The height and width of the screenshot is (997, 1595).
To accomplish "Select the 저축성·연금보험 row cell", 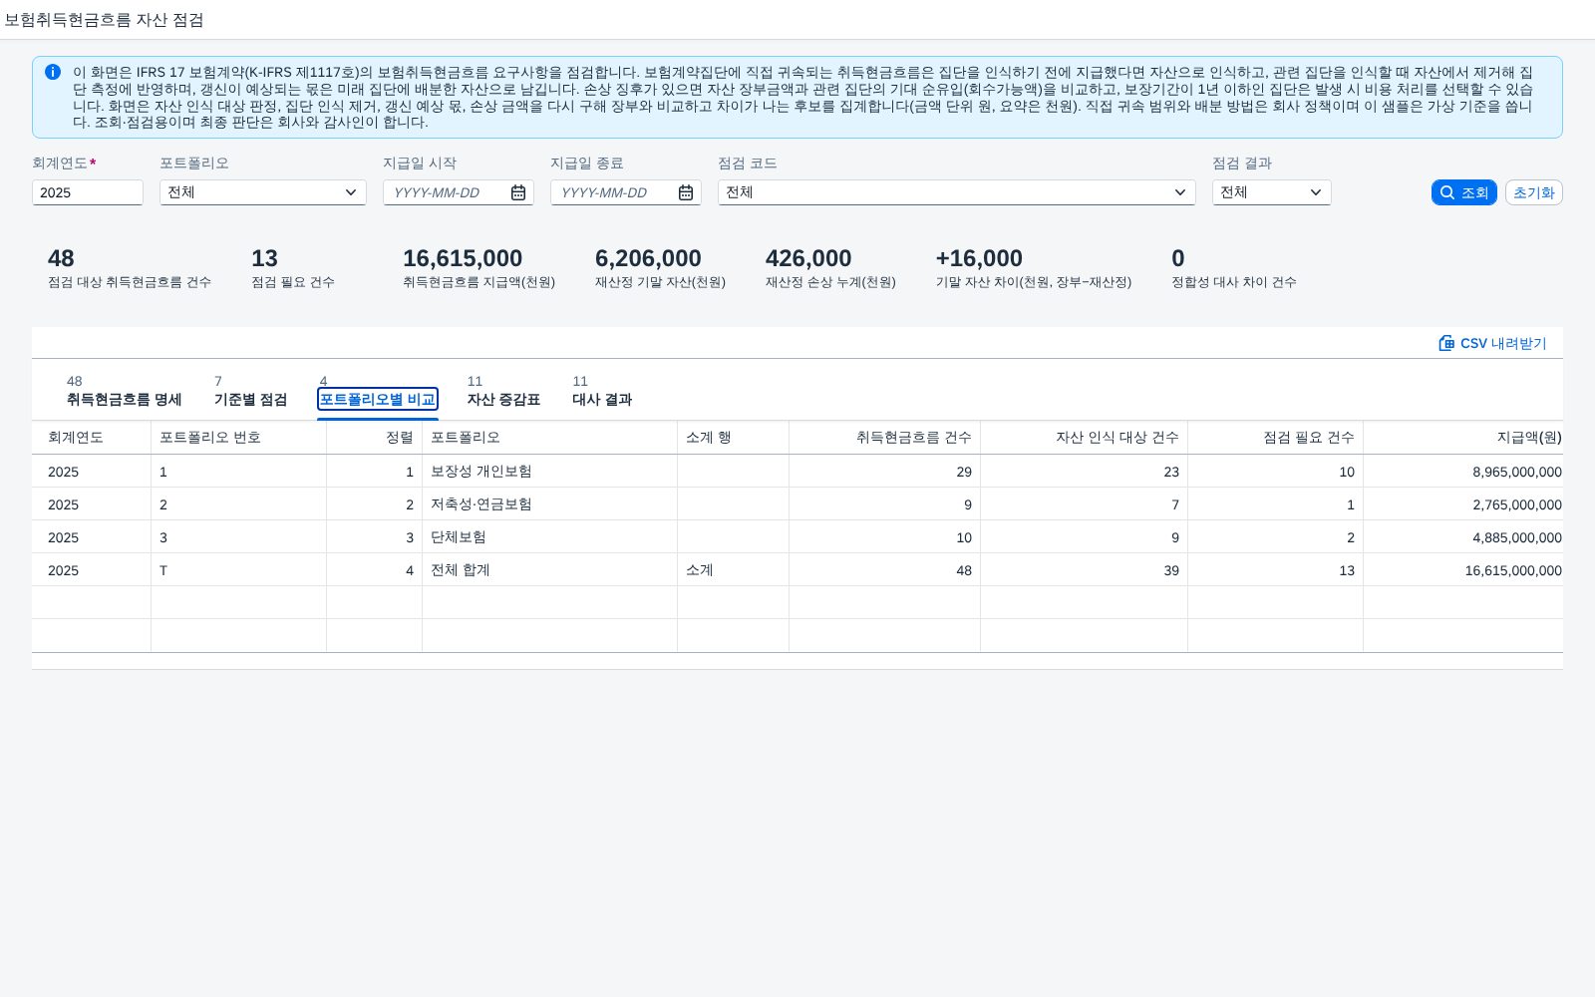I will click(550, 504).
